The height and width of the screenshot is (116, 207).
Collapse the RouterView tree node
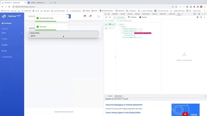122,33
